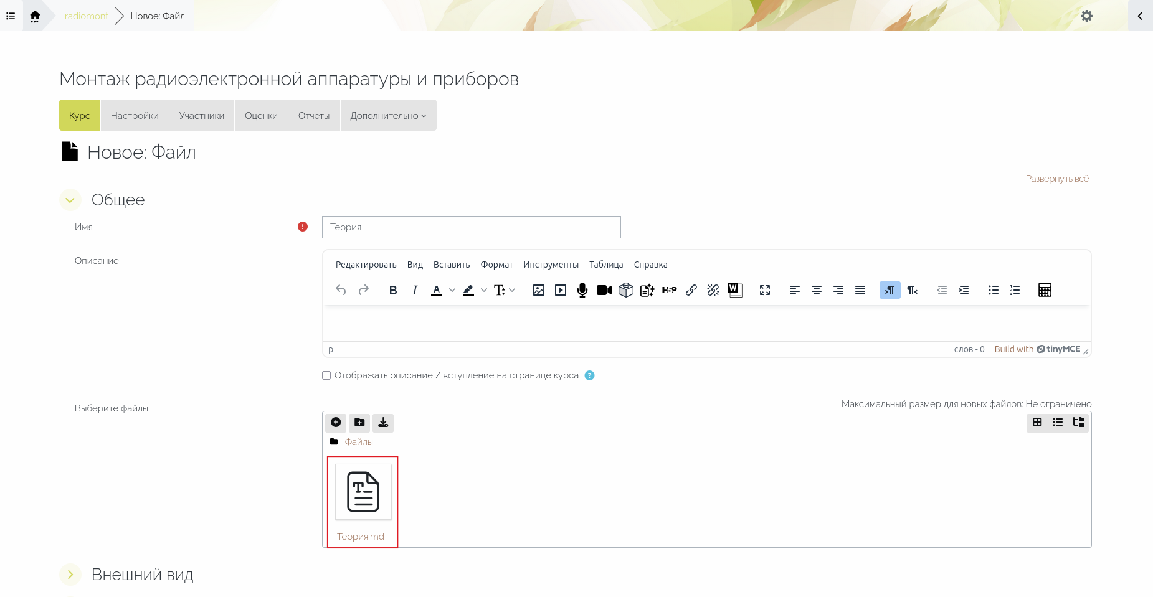Open text color picker dropdown arrow
1153x597 pixels.
click(452, 290)
